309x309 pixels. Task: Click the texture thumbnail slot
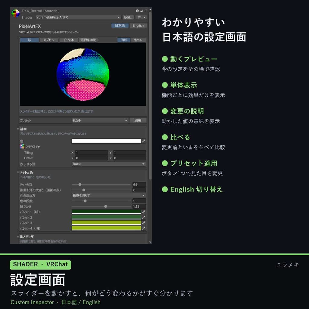click(x=22, y=146)
